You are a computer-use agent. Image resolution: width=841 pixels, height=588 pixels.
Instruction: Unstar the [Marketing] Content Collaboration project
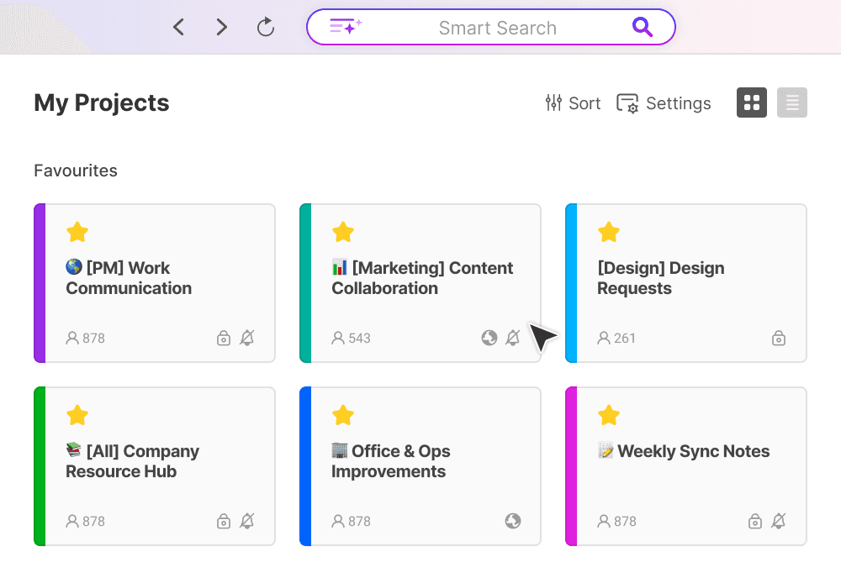tap(343, 232)
